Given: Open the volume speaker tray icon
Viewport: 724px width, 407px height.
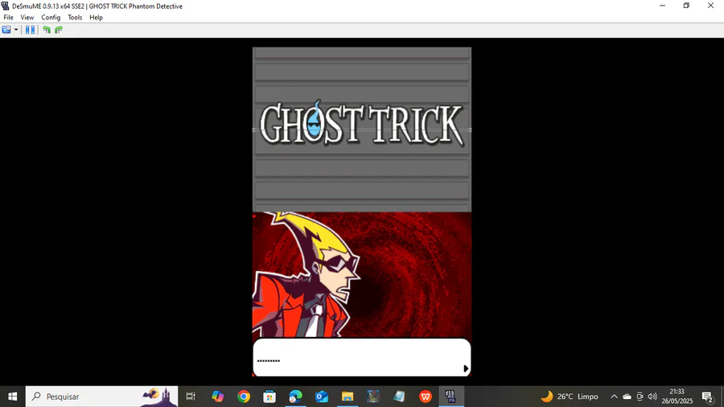Looking at the screenshot, I should tap(652, 397).
